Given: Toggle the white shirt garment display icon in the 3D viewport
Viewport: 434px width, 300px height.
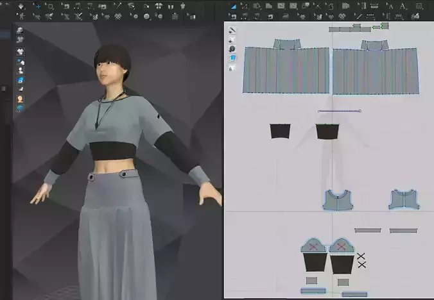Looking at the screenshot, I should coord(20,52).
